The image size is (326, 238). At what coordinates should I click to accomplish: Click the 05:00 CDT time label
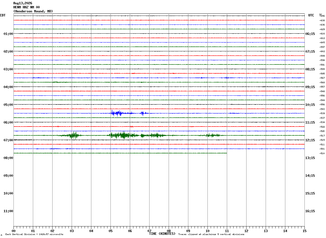click(8, 105)
